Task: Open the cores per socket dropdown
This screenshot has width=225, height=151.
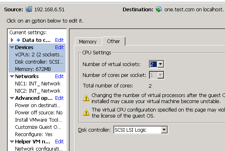Action: 160,75
